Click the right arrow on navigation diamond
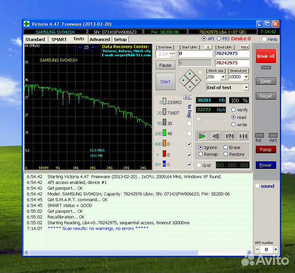This screenshot has width=295, height=273. click(197, 80)
